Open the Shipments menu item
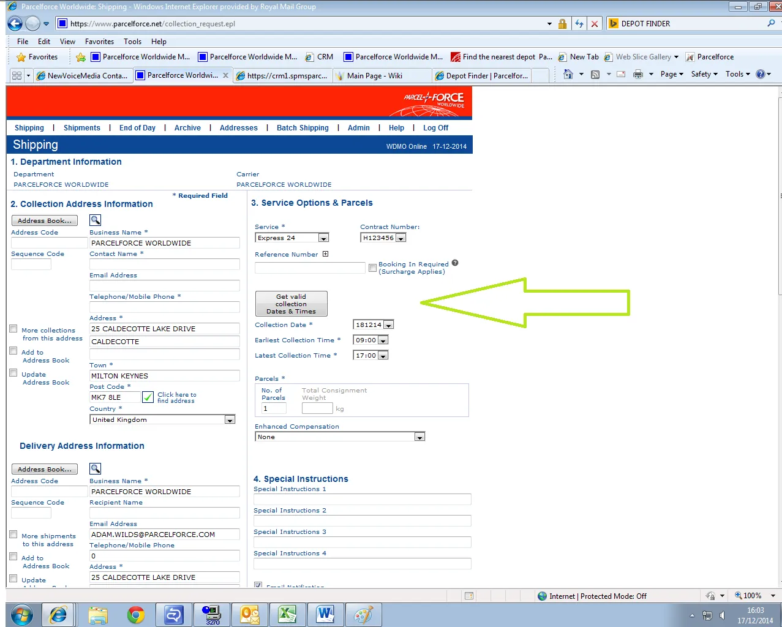 tap(82, 128)
